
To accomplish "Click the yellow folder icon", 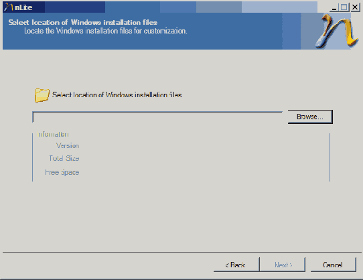I will (x=42, y=95).
